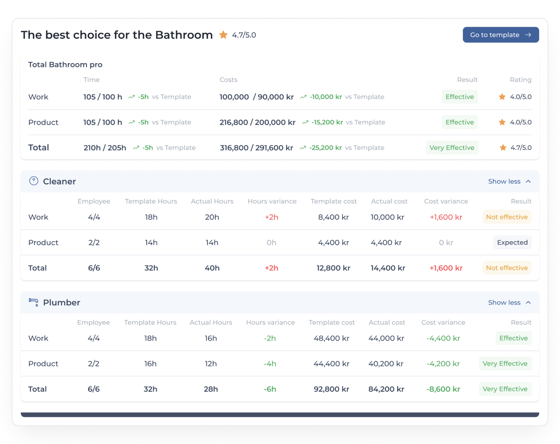Viewport: 560px width, 444px height.
Task: Click the trend arrow beside -10,000 kr
Action: point(303,97)
